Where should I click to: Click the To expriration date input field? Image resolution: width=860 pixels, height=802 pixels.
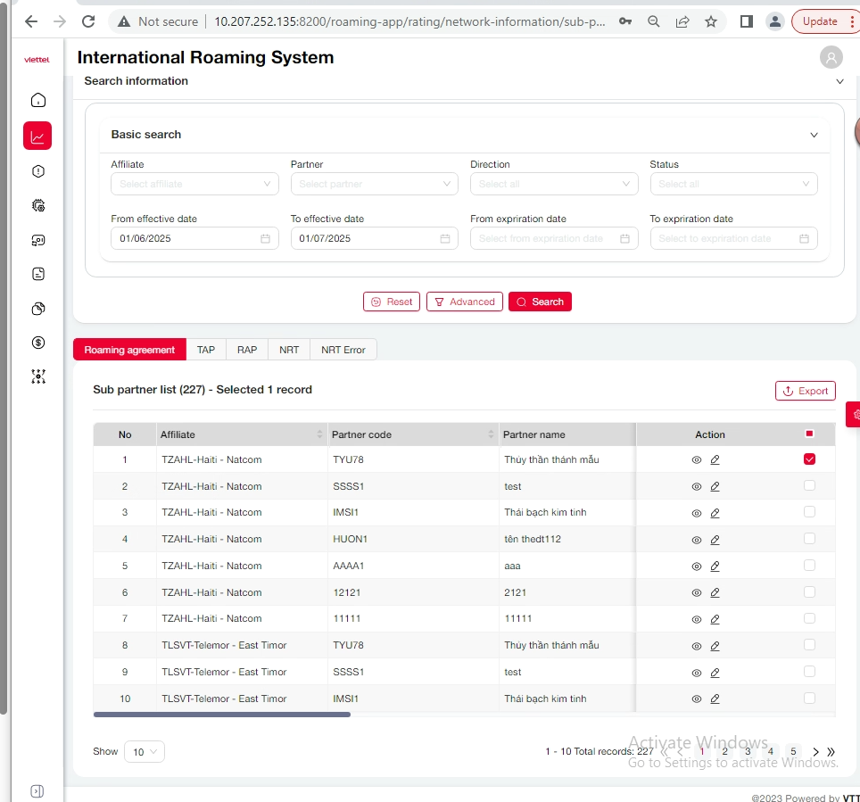pos(724,239)
